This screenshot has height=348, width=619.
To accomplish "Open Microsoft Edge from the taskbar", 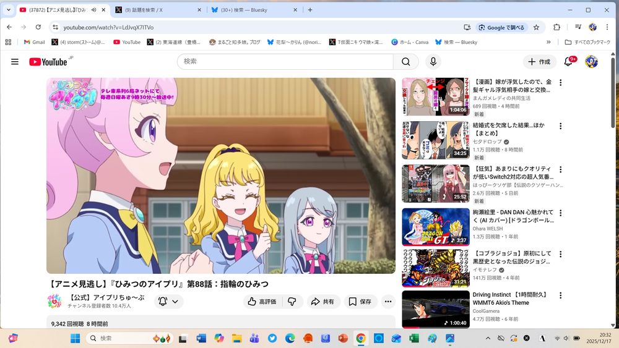I will tap(290, 338).
